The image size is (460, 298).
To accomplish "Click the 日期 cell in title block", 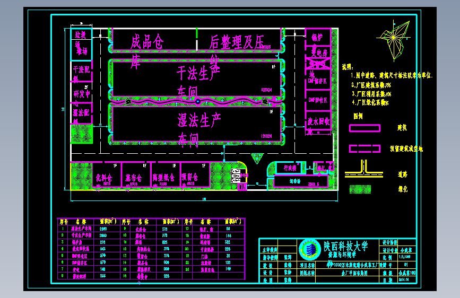I will point(387,280).
